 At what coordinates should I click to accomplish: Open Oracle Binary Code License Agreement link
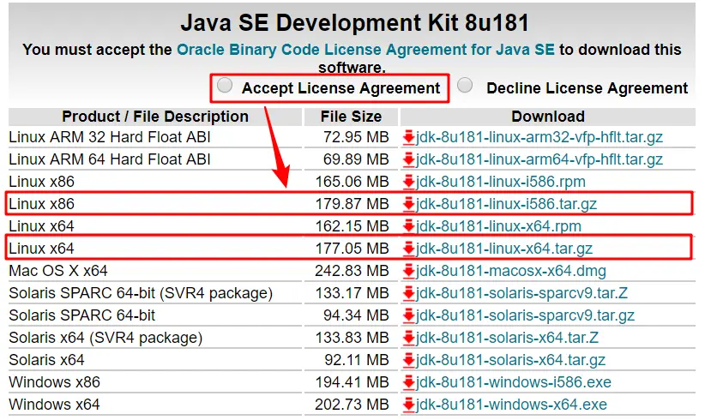(365, 50)
